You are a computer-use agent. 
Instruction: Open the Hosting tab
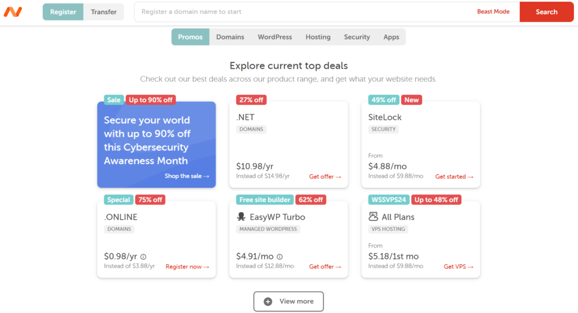point(318,37)
